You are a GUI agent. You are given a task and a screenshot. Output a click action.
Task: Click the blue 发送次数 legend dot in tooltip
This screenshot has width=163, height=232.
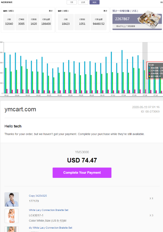(x=149, y=68)
